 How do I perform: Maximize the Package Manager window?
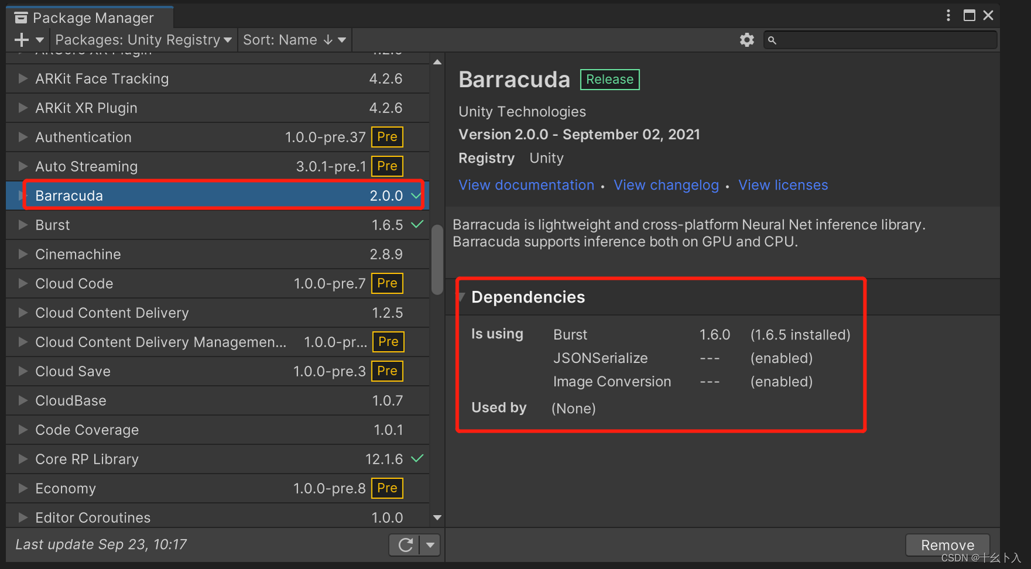(969, 15)
